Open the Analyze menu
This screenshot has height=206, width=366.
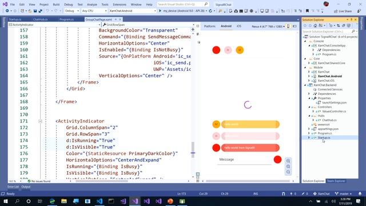(x=92, y=5)
